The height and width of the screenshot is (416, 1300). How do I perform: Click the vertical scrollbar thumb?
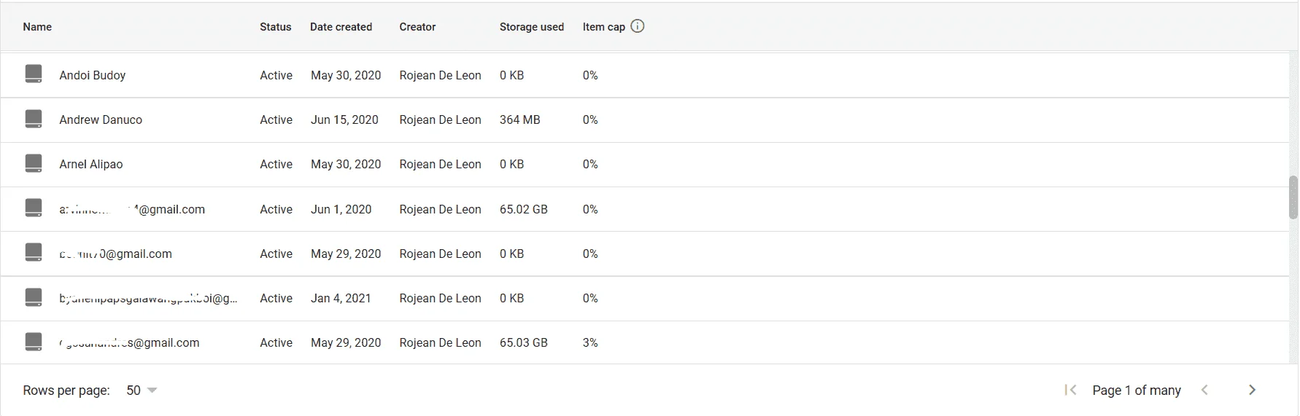[x=1293, y=197]
